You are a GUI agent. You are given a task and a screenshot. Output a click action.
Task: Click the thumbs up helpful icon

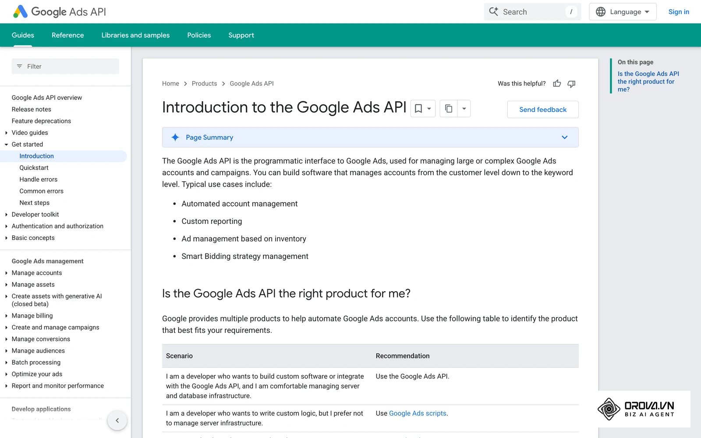pos(557,84)
